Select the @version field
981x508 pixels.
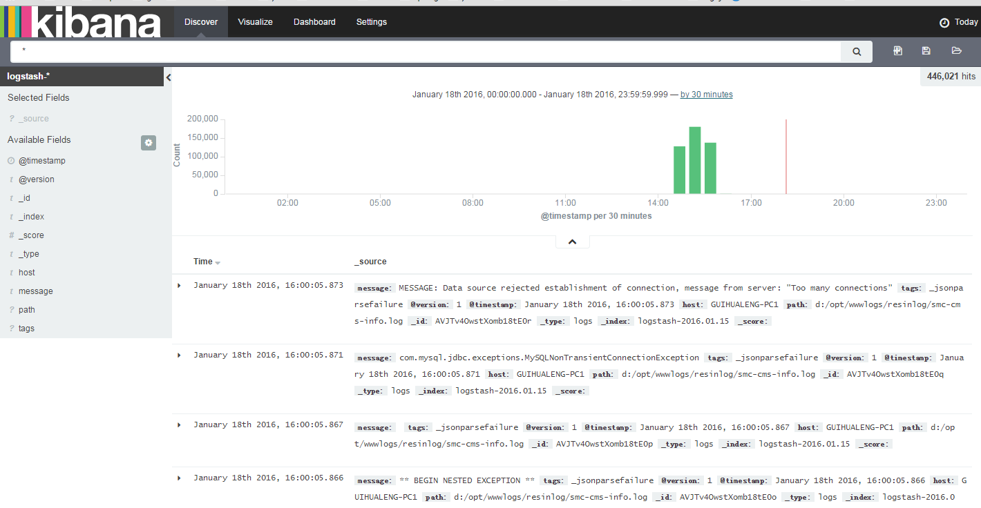(x=37, y=179)
